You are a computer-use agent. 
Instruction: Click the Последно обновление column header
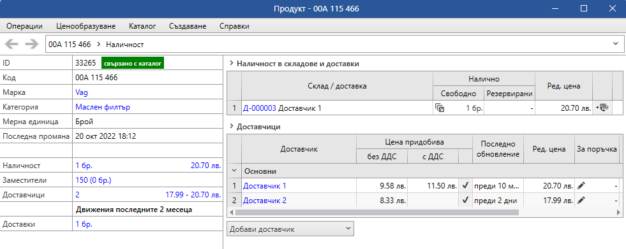click(x=498, y=149)
